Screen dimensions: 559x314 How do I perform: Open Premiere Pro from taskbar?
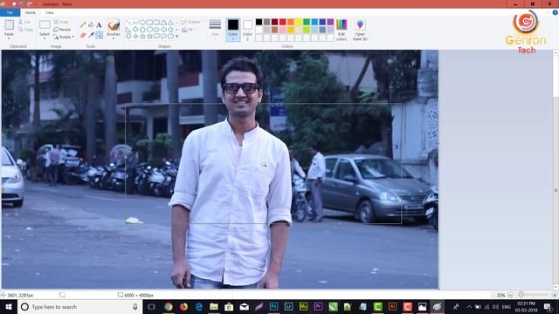click(318, 306)
